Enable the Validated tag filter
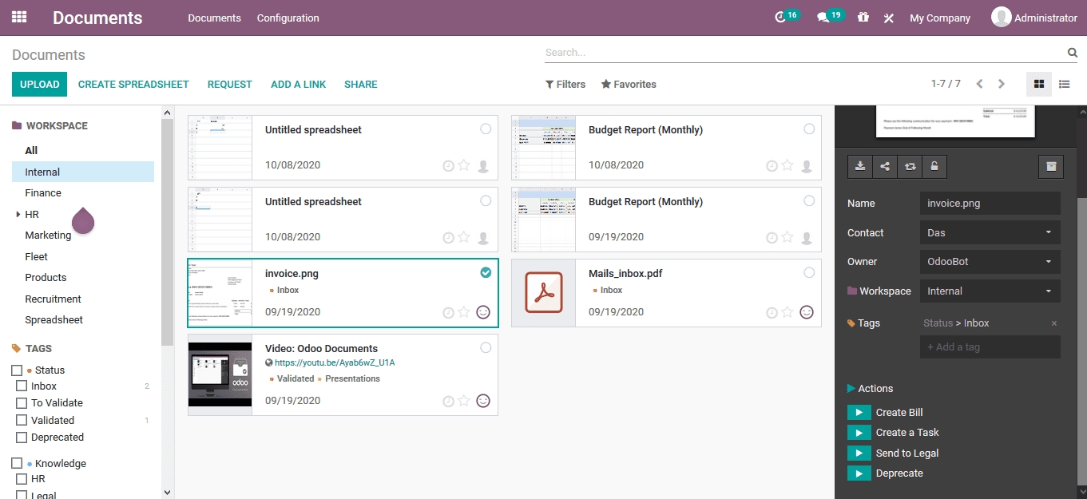The height and width of the screenshot is (499, 1087). [x=22, y=421]
